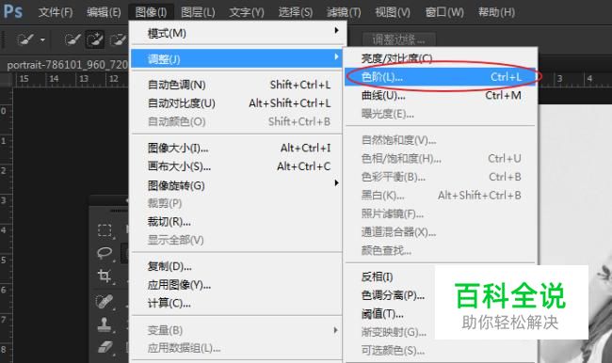Open the 图层(L) menu
Screen dimensions: 612x363
(x=198, y=12)
